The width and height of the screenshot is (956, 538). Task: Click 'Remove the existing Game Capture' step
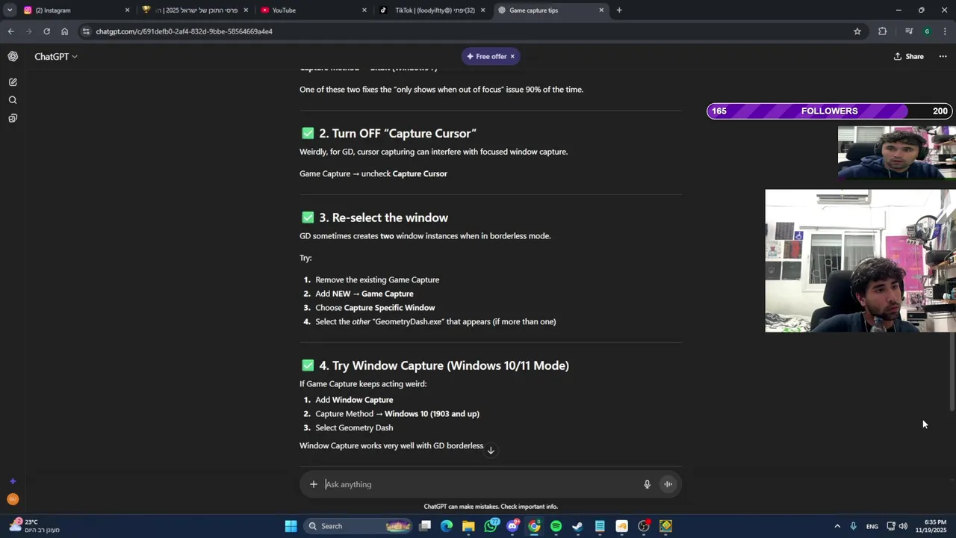[377, 280]
